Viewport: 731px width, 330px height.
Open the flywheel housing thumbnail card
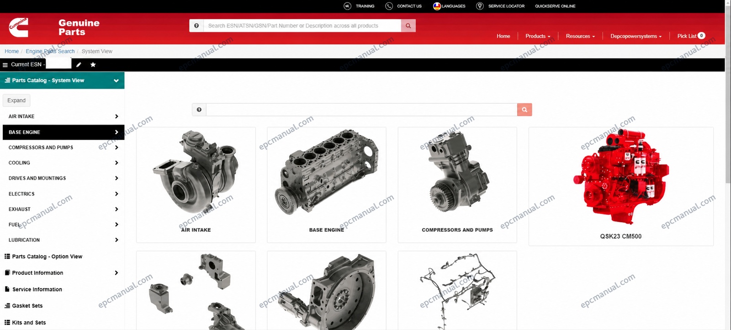327,291
